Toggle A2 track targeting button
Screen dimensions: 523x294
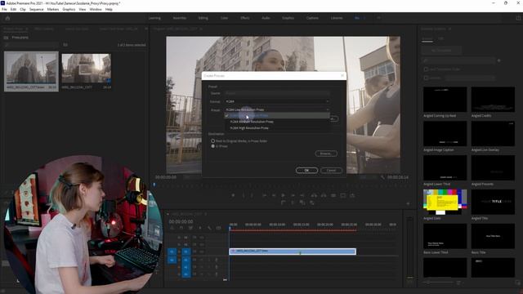pyautogui.click(x=186, y=267)
